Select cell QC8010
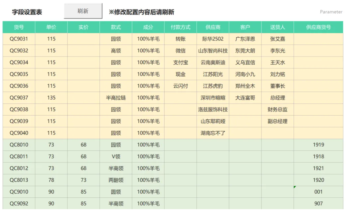The width and height of the screenshot is (348, 212). click(x=19, y=145)
